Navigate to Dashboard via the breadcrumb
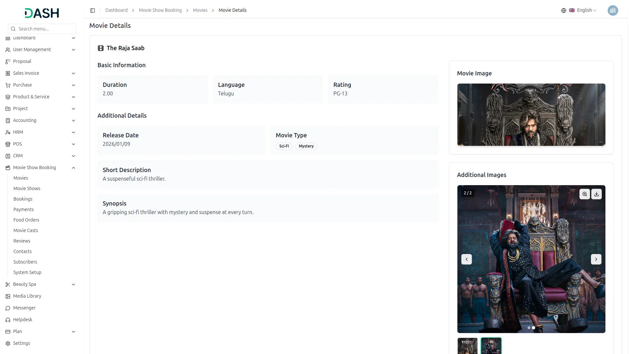 click(x=116, y=10)
